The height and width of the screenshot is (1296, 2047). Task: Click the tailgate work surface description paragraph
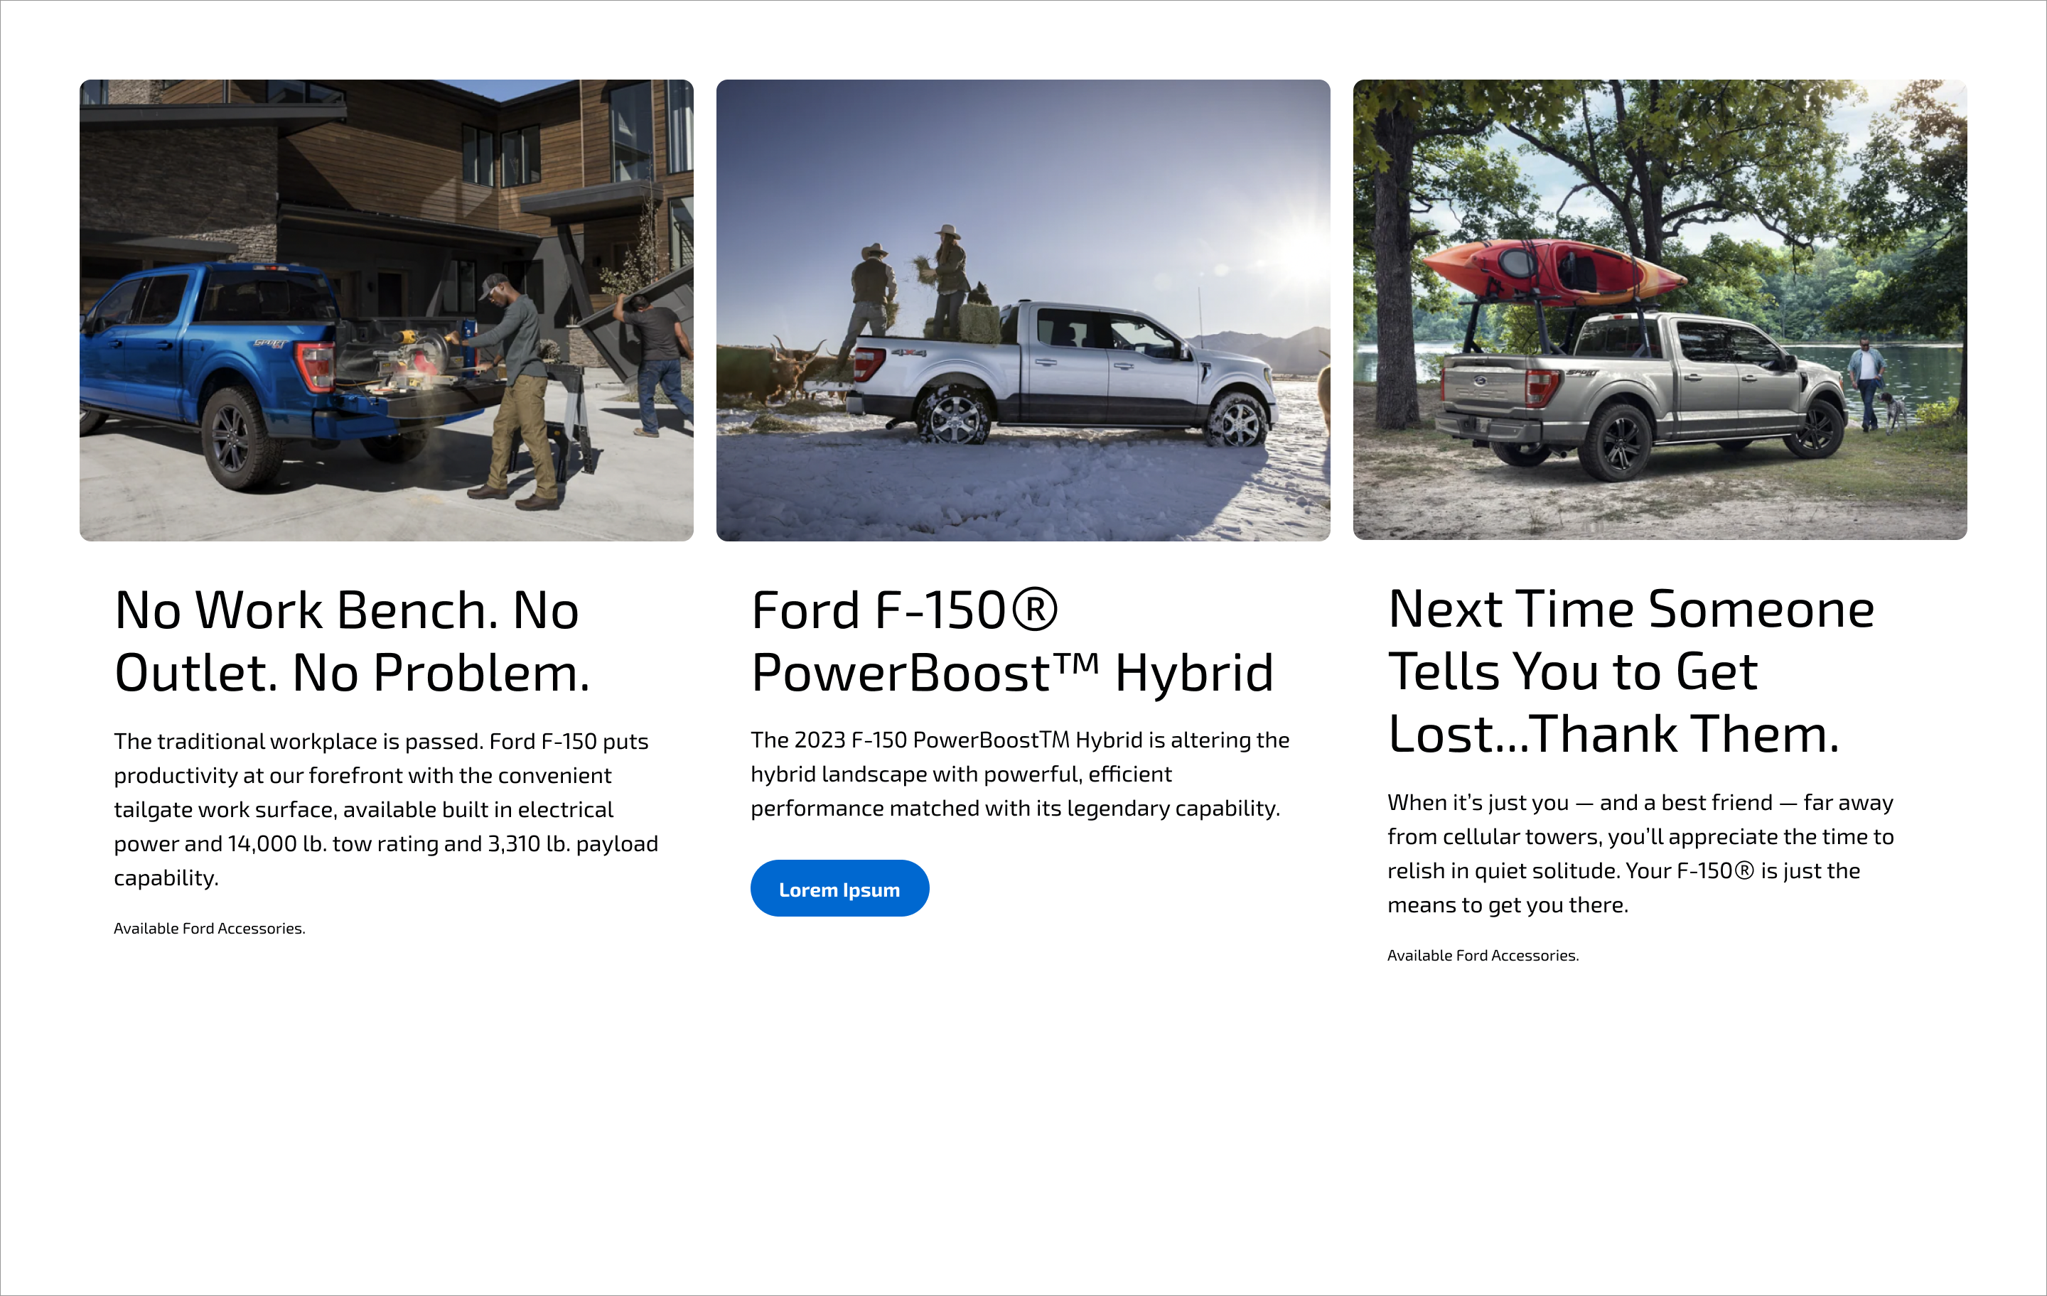(386, 808)
